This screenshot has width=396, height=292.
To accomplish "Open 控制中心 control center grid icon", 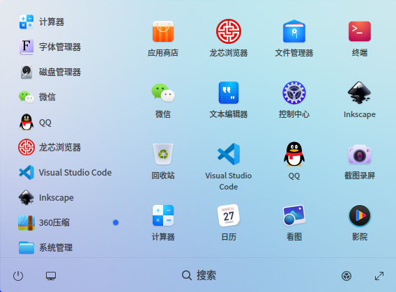I will [x=294, y=93].
